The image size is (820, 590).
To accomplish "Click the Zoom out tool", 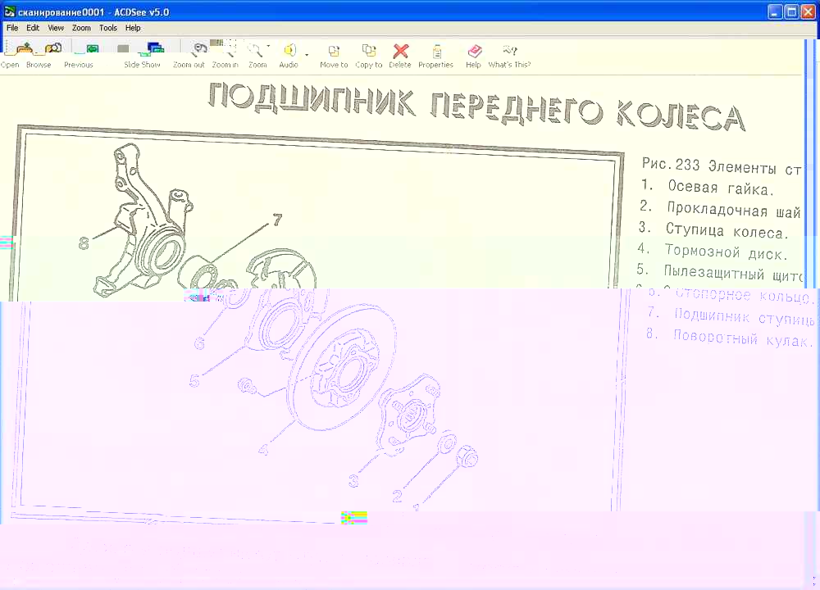I will click(x=189, y=55).
